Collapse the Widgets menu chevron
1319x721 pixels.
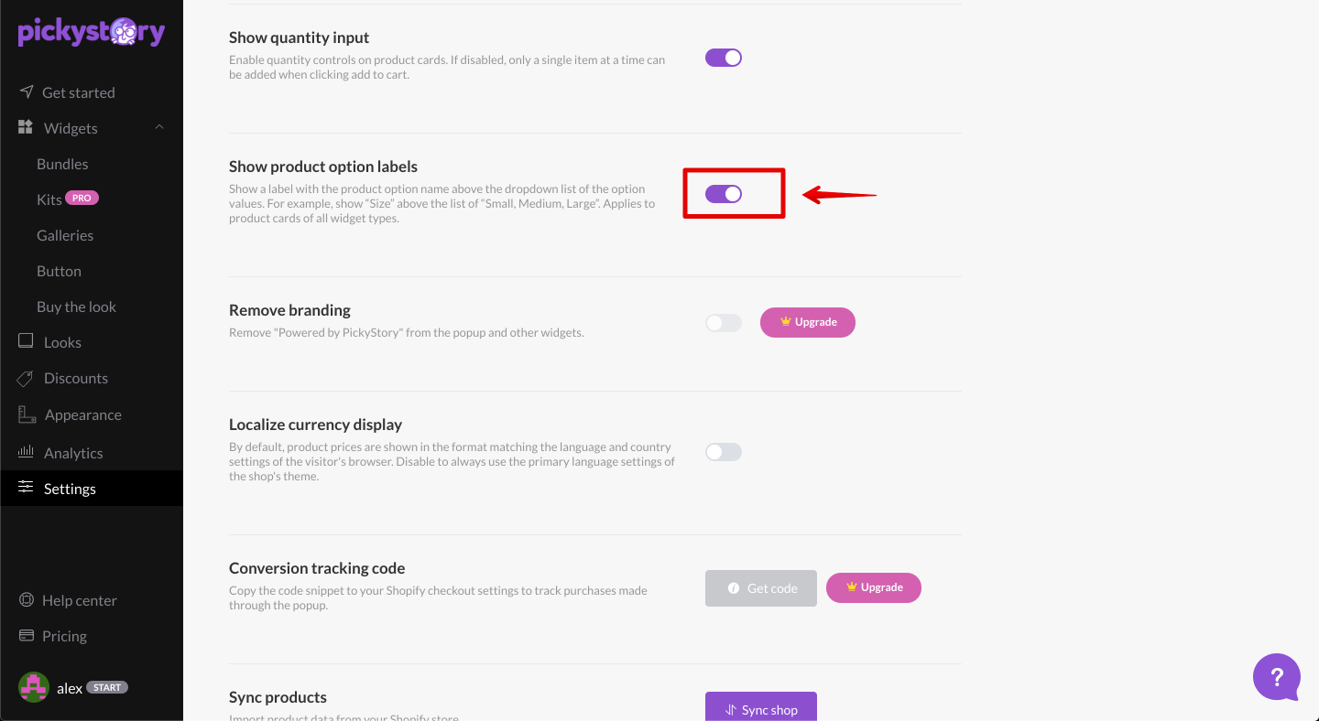(x=159, y=127)
